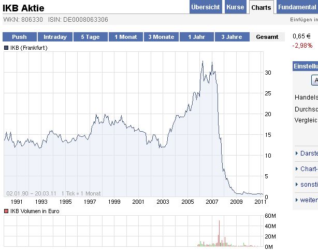
Task: Click the tallest red volume bar
Action: pyautogui.click(x=219, y=233)
